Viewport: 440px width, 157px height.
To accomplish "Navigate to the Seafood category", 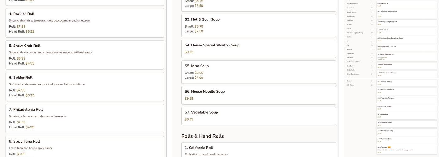I will [x=349, y=49].
